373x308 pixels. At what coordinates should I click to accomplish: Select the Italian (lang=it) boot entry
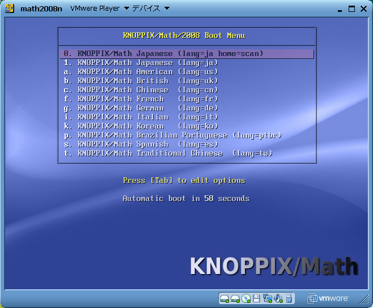[x=187, y=117]
